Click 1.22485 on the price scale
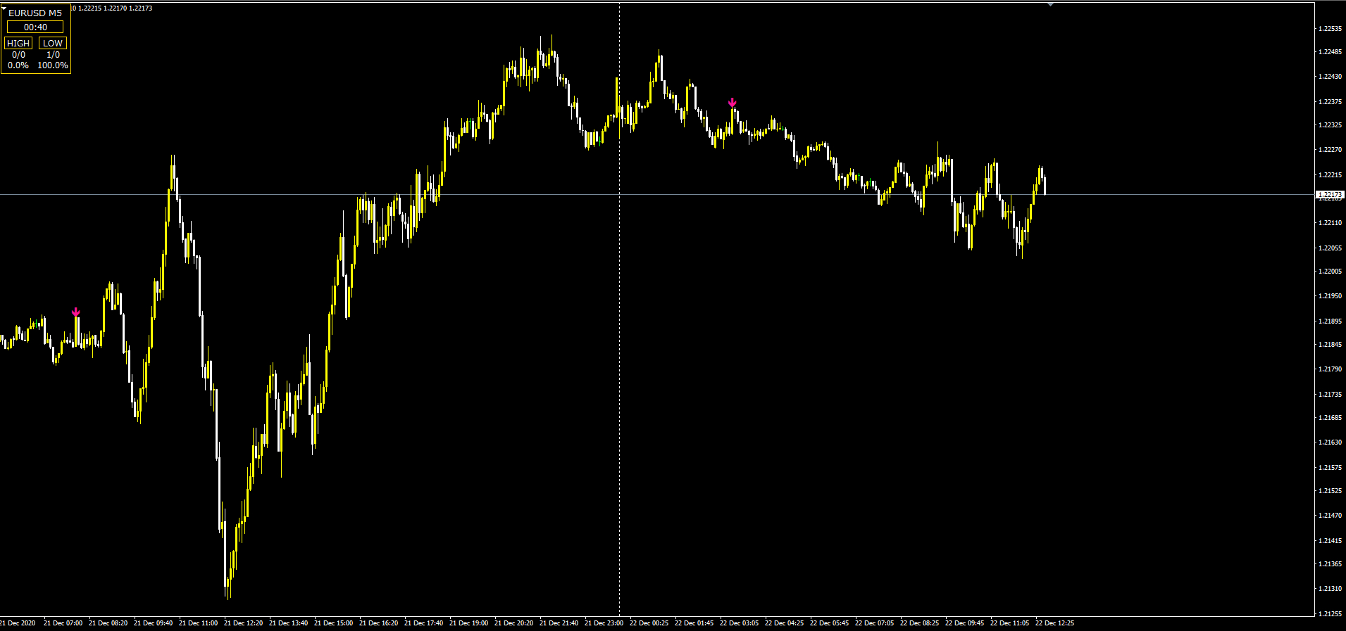1346x631 pixels. coord(1329,52)
